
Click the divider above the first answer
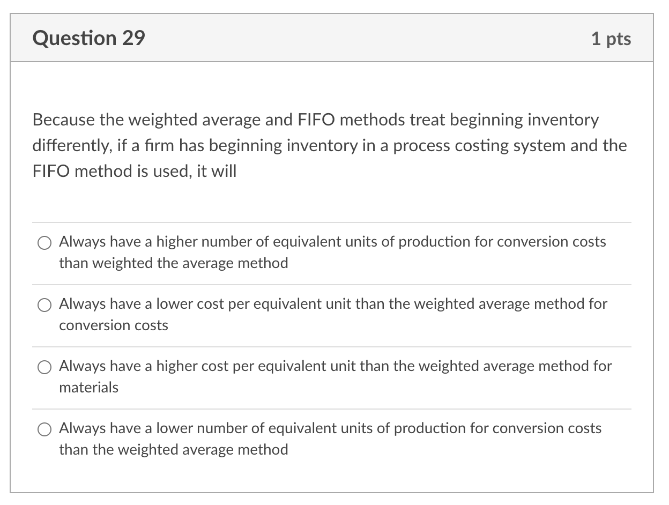[332, 222]
